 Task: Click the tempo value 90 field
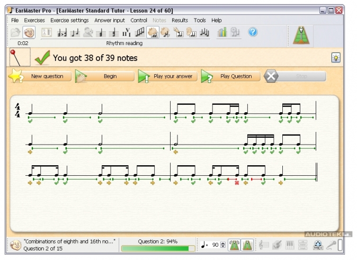click(215, 245)
